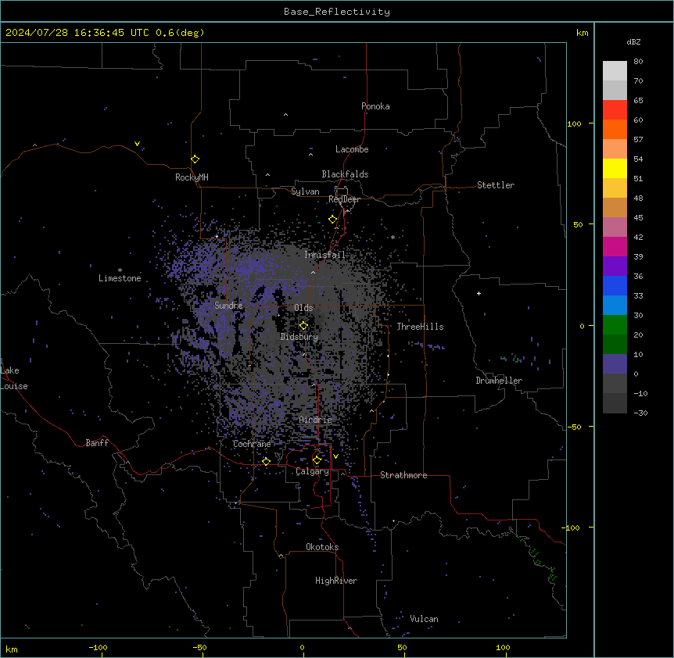
Task: Click the Stettler city label
Action: (x=496, y=185)
